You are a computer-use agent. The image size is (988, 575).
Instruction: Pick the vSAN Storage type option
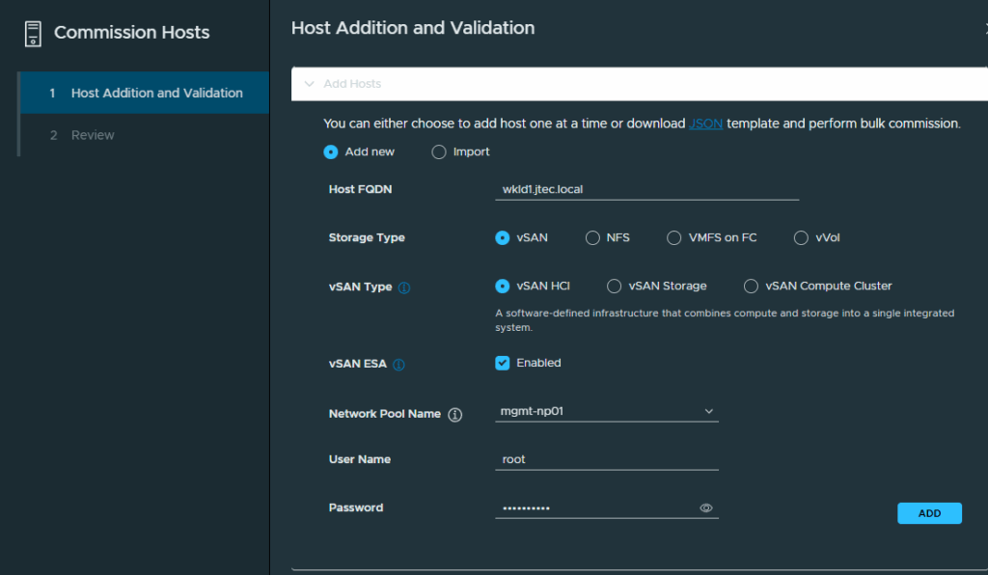click(614, 287)
